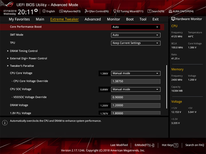Open the Tool tab

click(143, 19)
